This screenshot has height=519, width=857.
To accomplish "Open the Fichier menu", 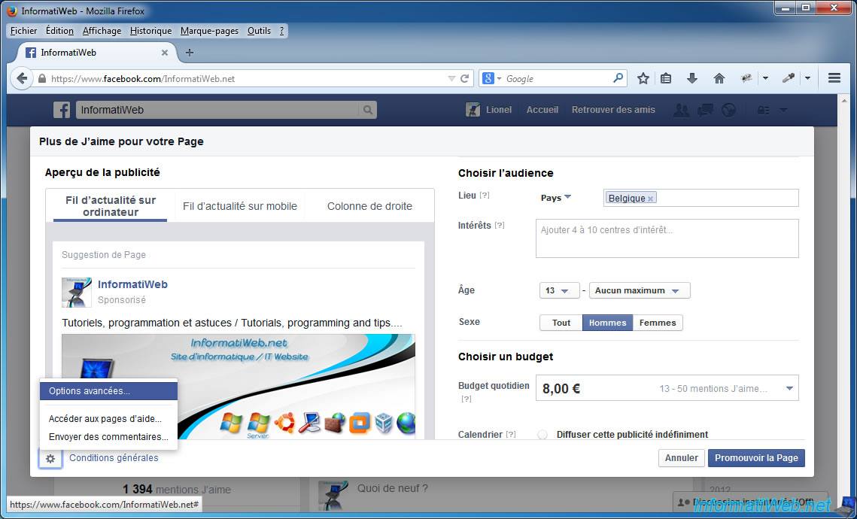I will tap(24, 31).
